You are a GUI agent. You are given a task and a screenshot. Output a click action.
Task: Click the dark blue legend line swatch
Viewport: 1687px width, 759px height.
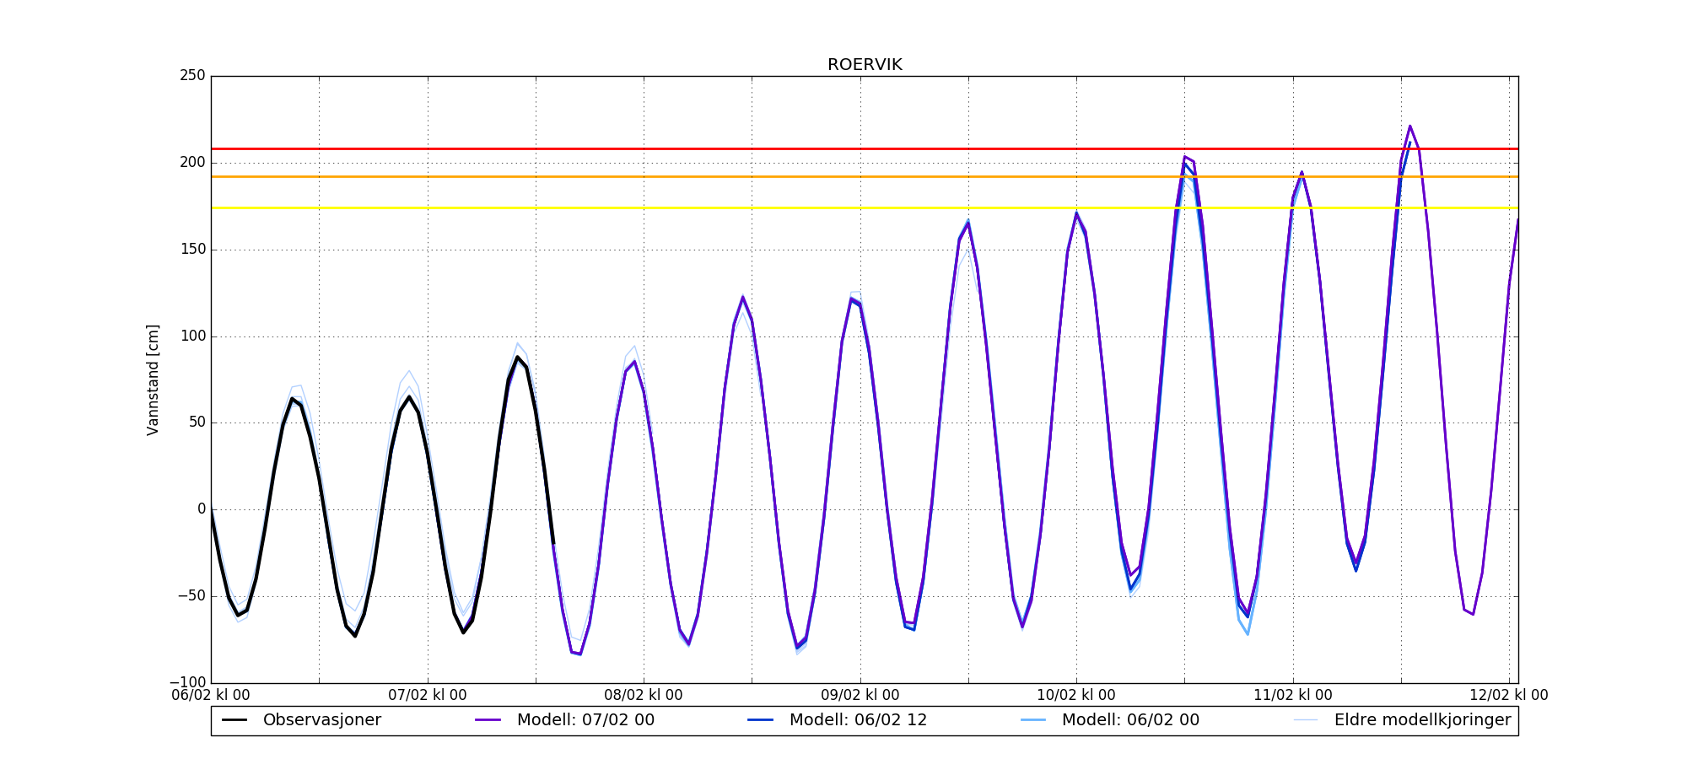(761, 720)
